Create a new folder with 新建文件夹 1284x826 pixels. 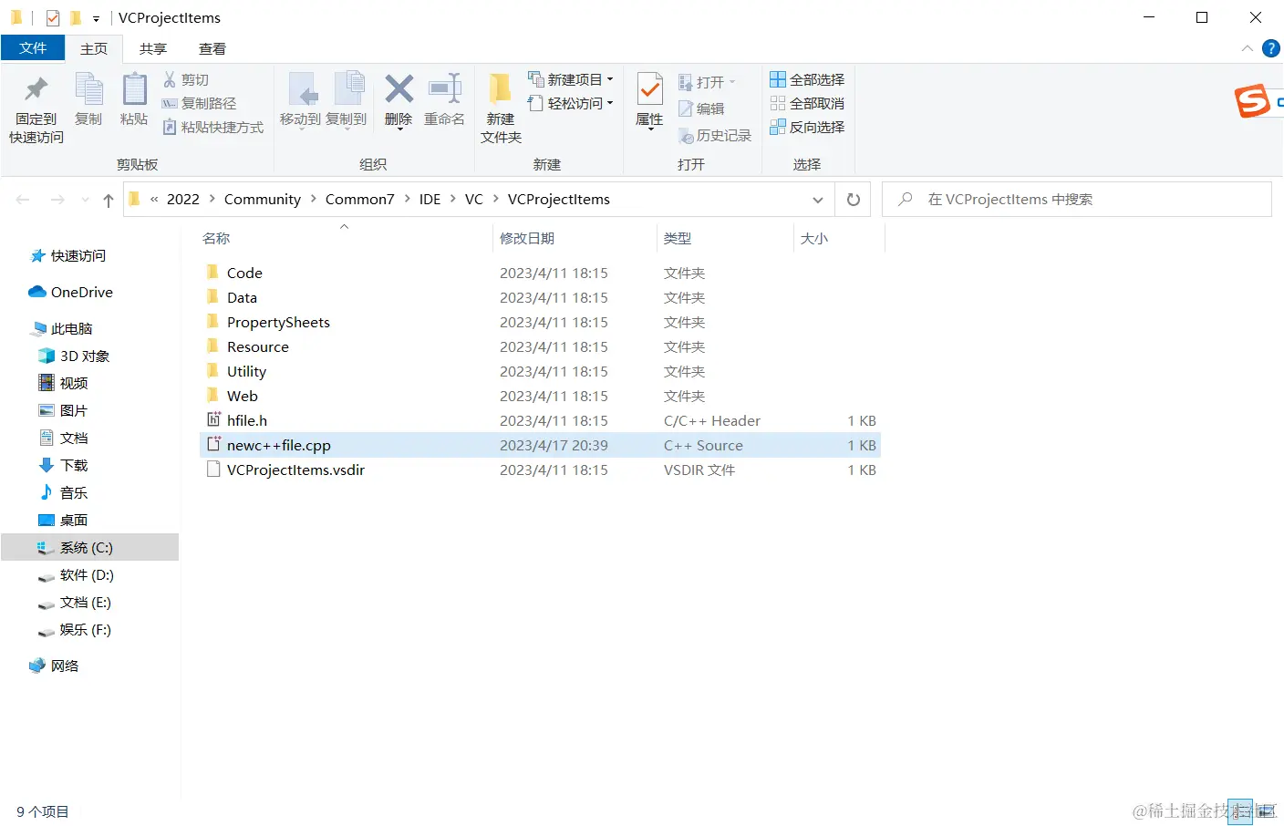click(501, 108)
